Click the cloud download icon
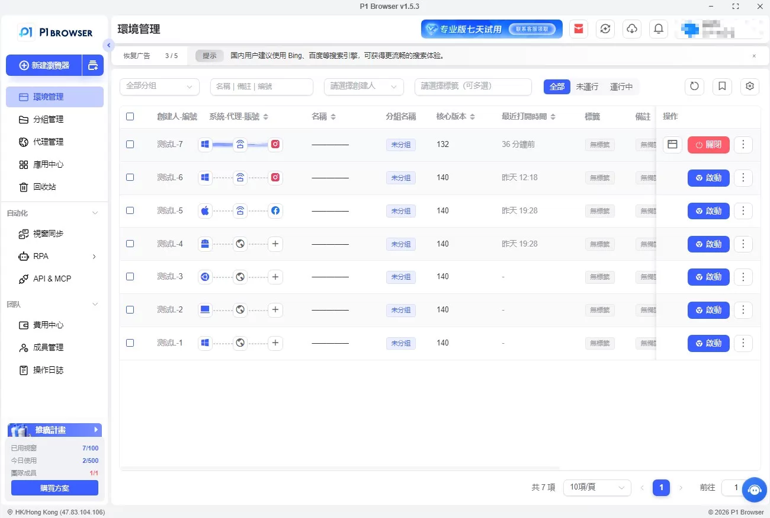This screenshot has height=518, width=770. (x=632, y=29)
